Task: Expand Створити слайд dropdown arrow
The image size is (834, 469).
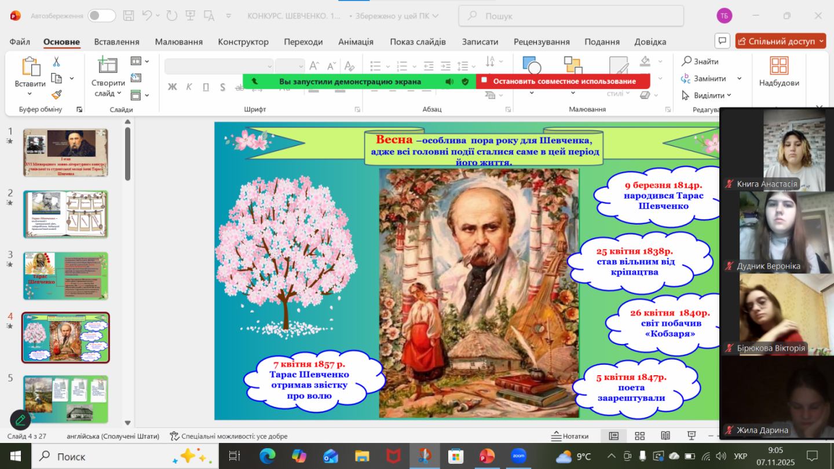Action: click(119, 94)
